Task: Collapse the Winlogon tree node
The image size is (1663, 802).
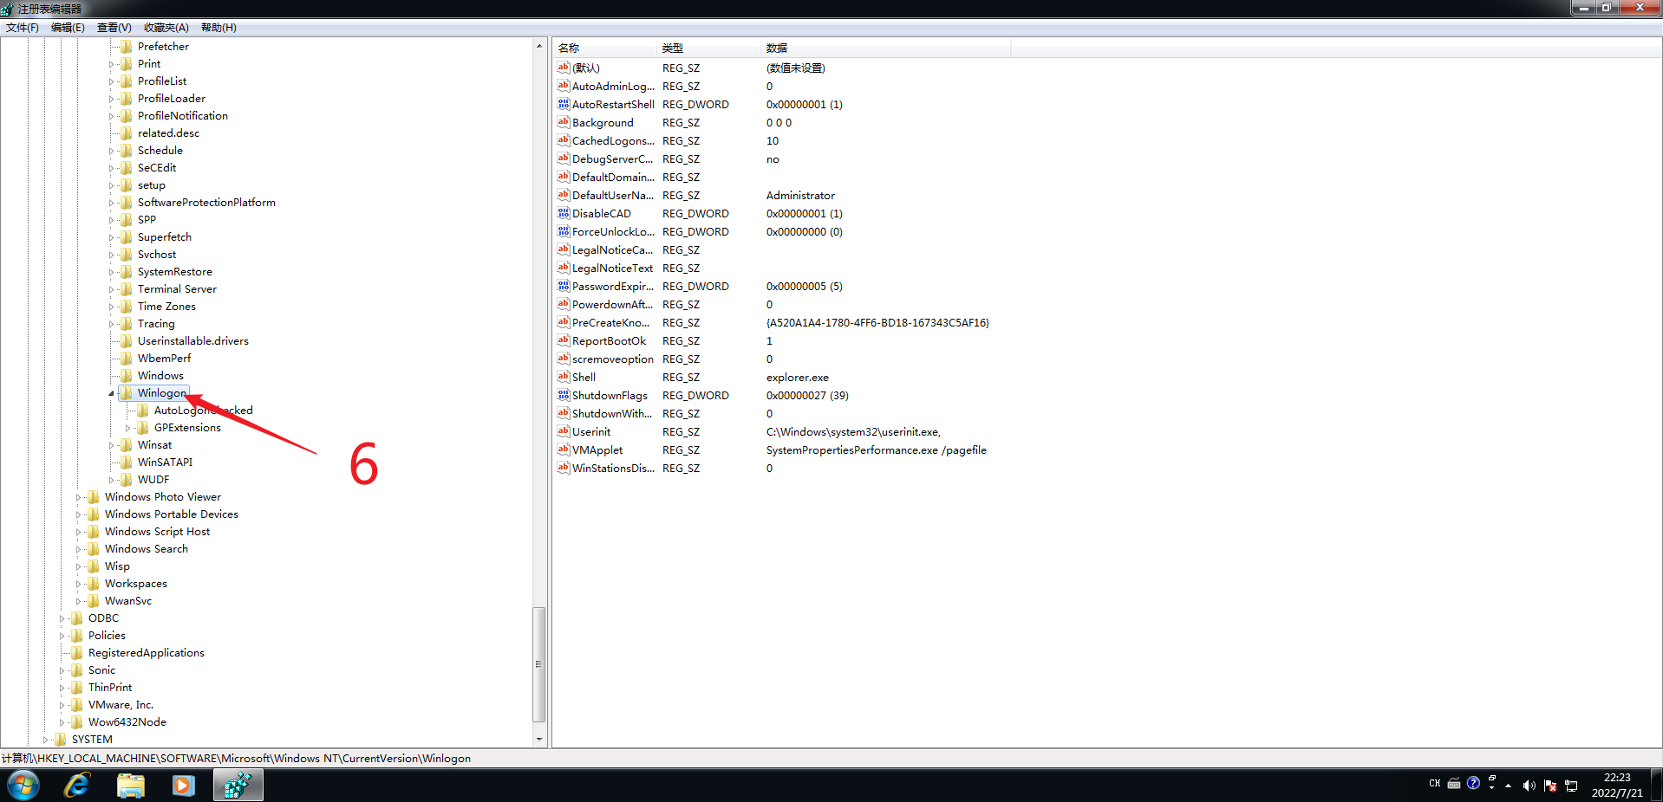Action: 112,393
